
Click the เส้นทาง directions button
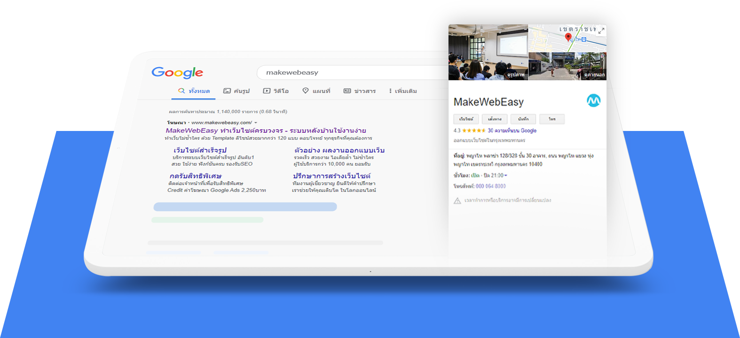tap(495, 119)
